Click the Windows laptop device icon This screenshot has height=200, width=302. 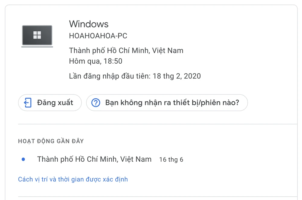click(x=37, y=36)
